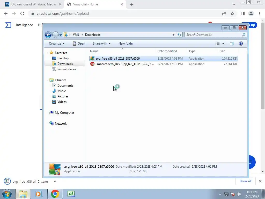Open a new Chrome tab
The width and height of the screenshot is (265, 199).
point(132,5)
